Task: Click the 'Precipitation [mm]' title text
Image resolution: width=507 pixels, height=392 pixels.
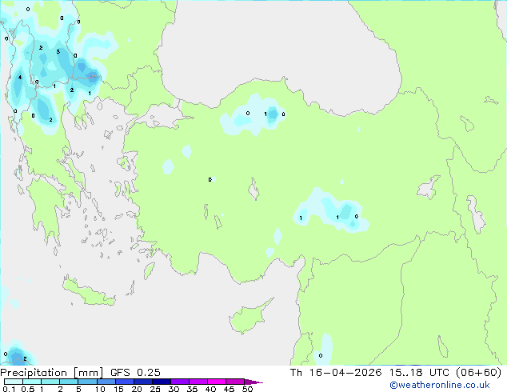Action: tap(51, 373)
